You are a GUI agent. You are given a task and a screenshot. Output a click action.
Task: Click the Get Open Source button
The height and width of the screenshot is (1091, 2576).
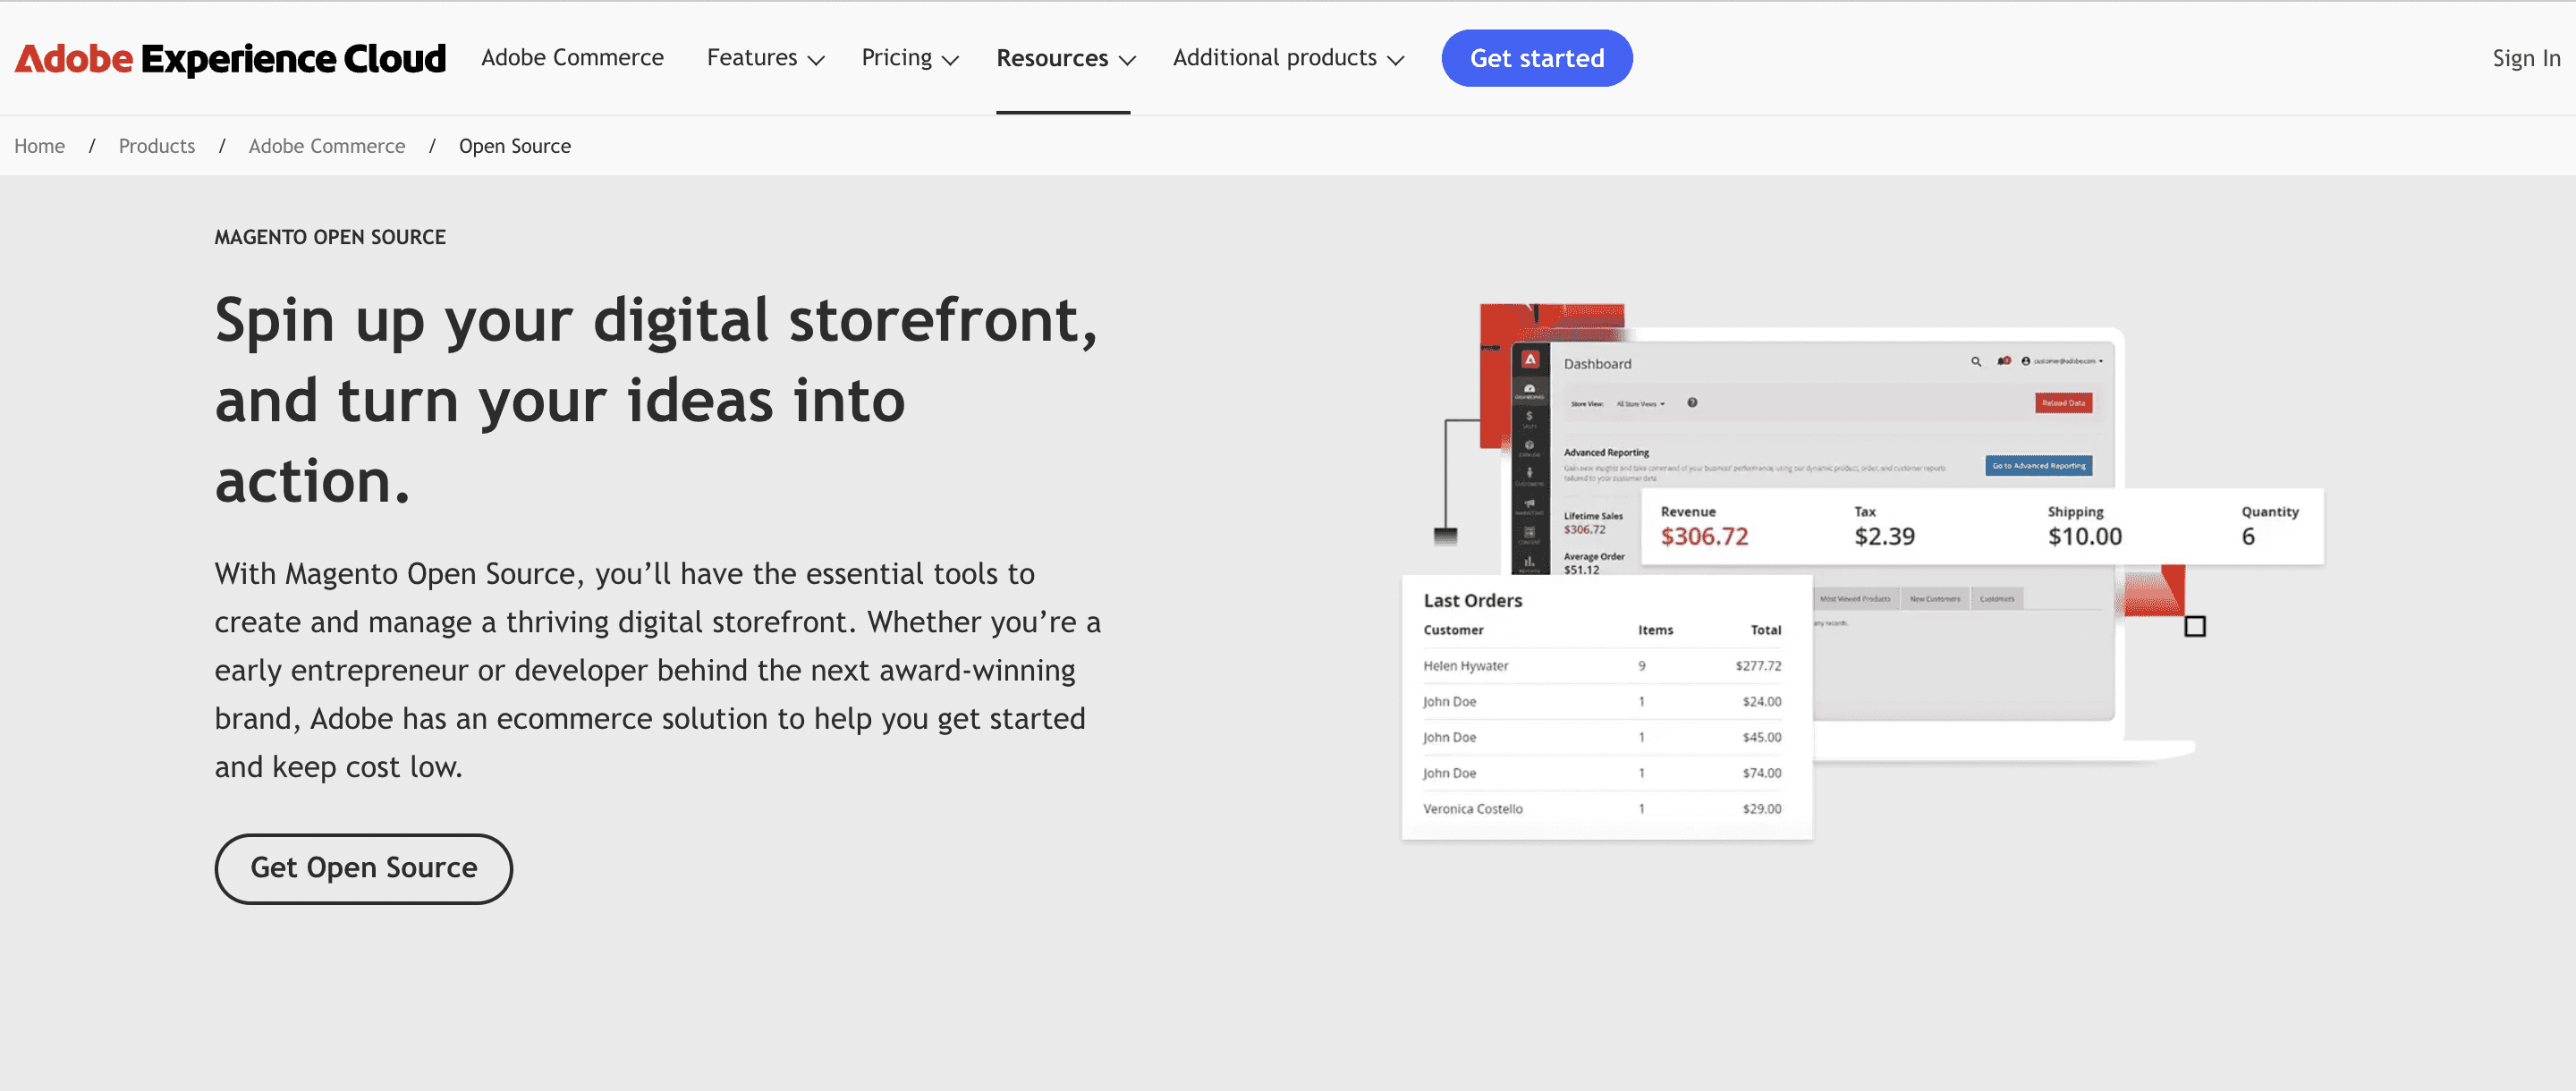tap(364, 868)
